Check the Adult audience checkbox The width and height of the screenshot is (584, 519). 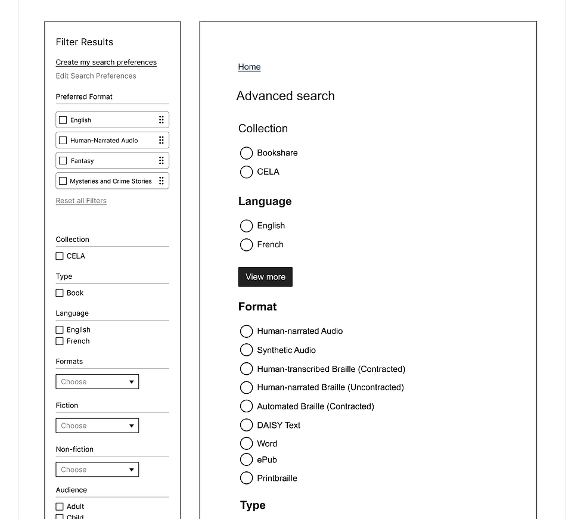tap(60, 506)
